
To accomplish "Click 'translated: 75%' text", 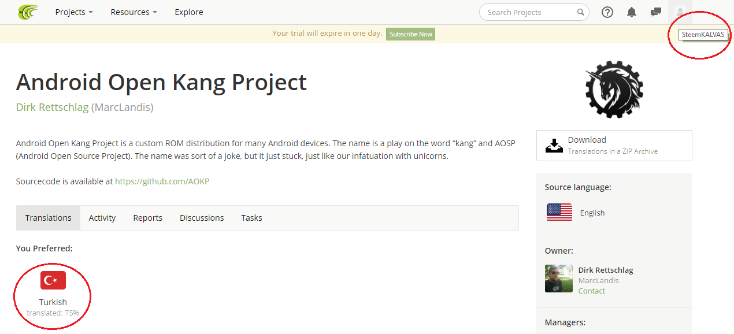I will pyautogui.click(x=53, y=313).
